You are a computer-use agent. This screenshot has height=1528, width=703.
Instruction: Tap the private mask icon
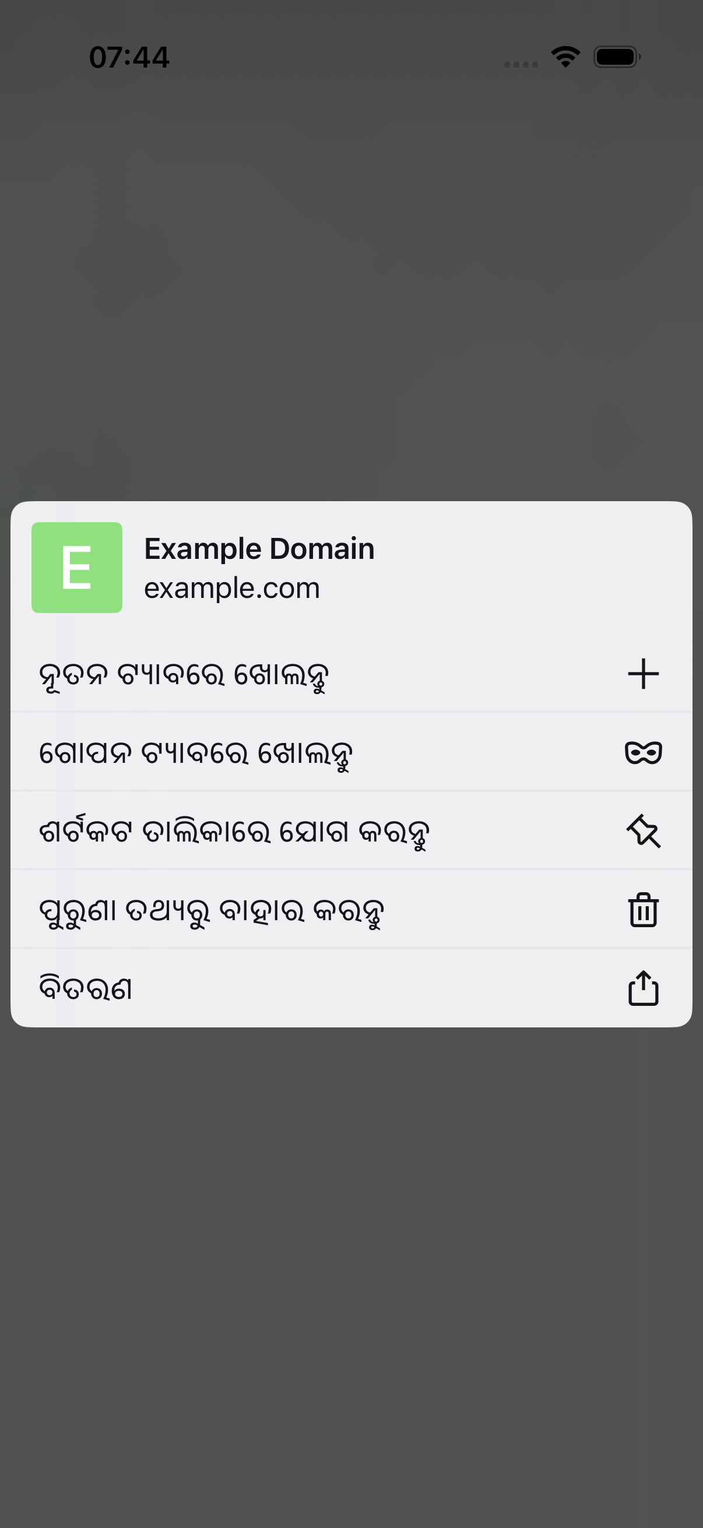[x=643, y=753]
